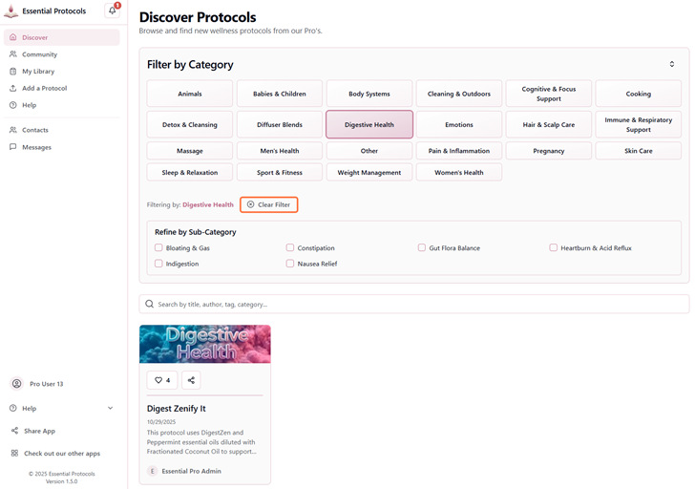This screenshot has height=489, width=695.
Task: Click the Clear Filter button
Action: [x=268, y=204]
